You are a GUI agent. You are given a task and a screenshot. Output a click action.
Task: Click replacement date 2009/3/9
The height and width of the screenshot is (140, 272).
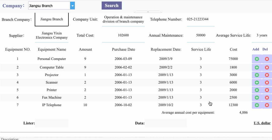(166, 59)
